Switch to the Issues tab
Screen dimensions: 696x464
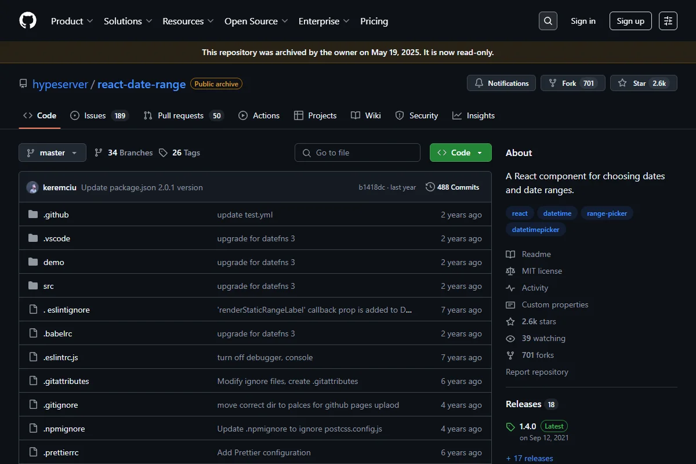(x=99, y=115)
